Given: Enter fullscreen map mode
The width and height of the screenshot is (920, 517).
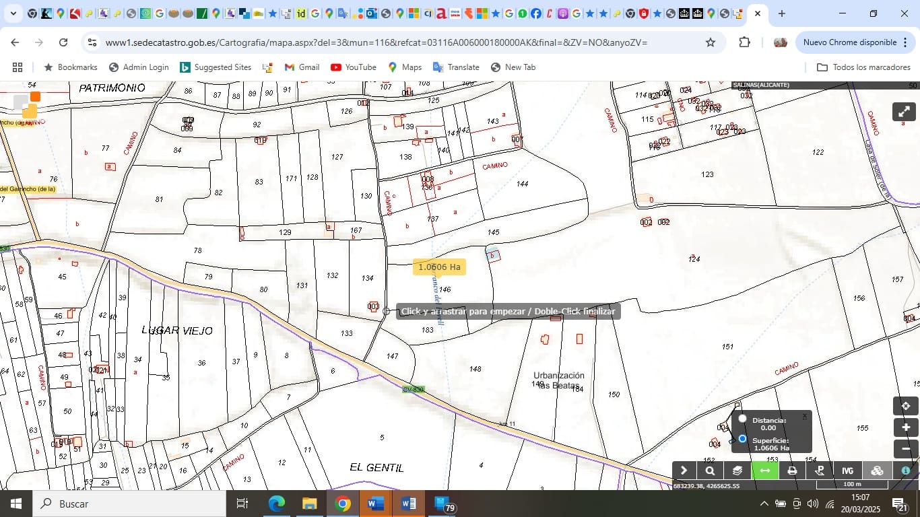Looking at the screenshot, I should (903, 111).
